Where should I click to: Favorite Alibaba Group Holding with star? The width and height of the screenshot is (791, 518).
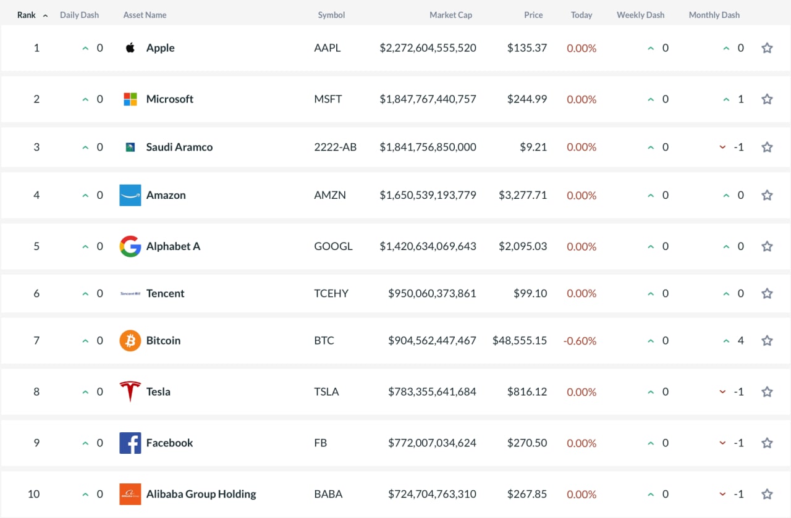pos(767,494)
